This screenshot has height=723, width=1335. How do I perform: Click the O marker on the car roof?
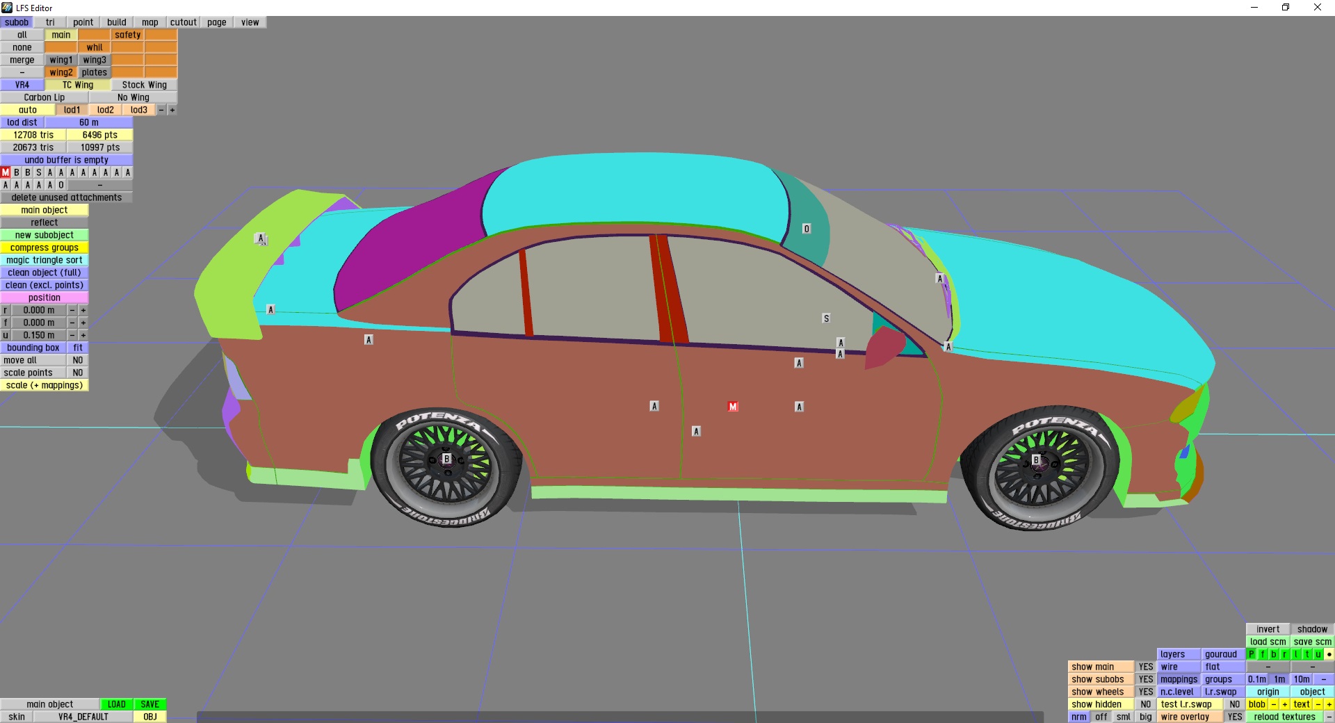click(x=807, y=229)
